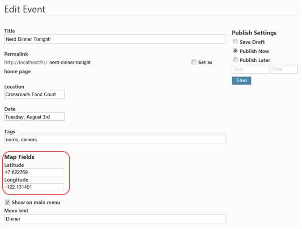Click the event Date field Tuesday, August 3rd
The width and height of the screenshot is (302, 229).
pos(34,117)
